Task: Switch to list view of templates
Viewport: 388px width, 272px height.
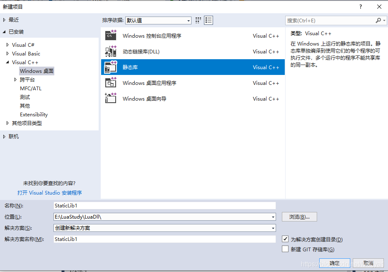Action: pos(208,20)
